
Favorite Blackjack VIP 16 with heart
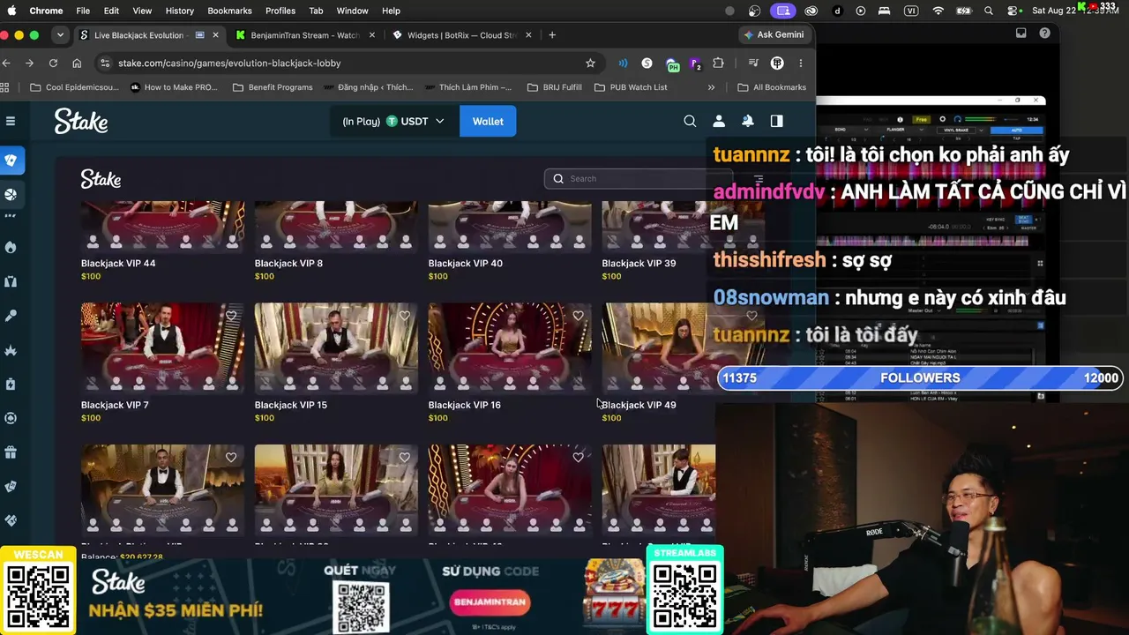[578, 316]
